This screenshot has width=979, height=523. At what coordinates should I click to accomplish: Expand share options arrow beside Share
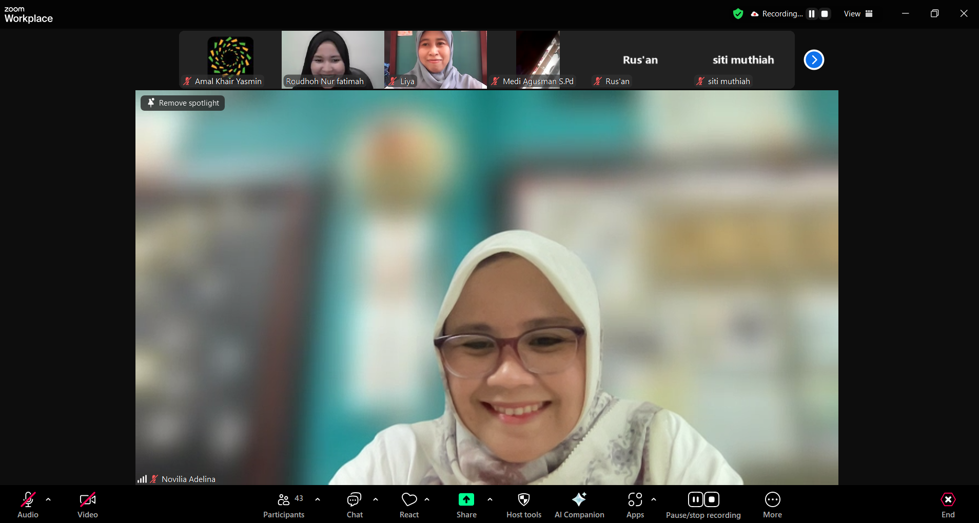click(x=490, y=499)
